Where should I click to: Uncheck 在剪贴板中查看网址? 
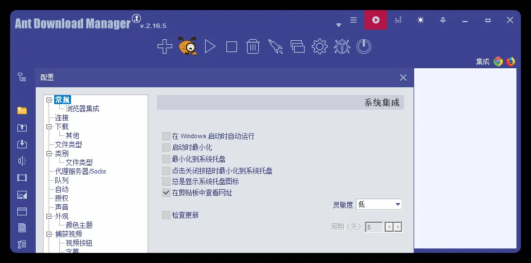tap(166, 193)
